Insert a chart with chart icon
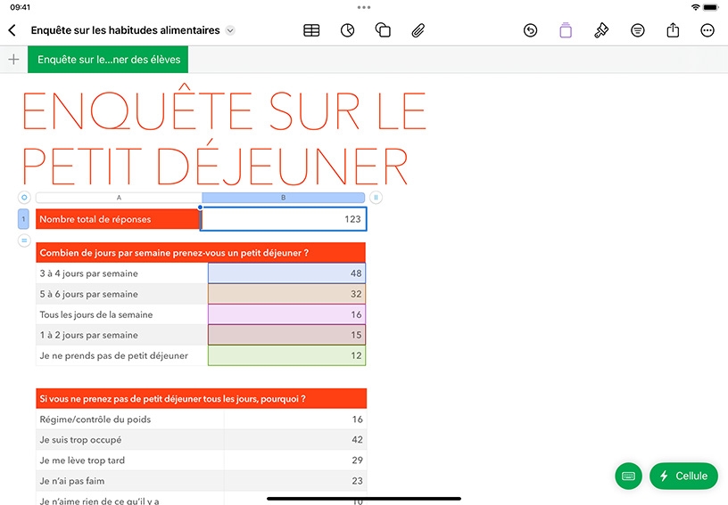728x505 pixels. click(x=347, y=30)
